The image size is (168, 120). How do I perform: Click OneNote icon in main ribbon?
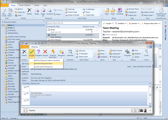pos(120,10)
